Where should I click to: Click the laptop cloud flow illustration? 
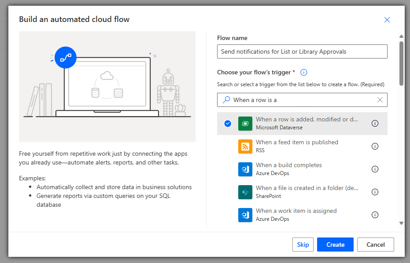107,87
